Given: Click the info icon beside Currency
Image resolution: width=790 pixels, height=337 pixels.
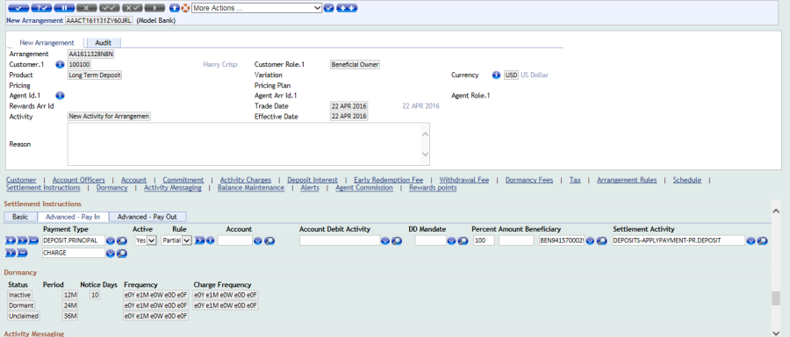Looking at the screenshot, I should click(x=496, y=75).
